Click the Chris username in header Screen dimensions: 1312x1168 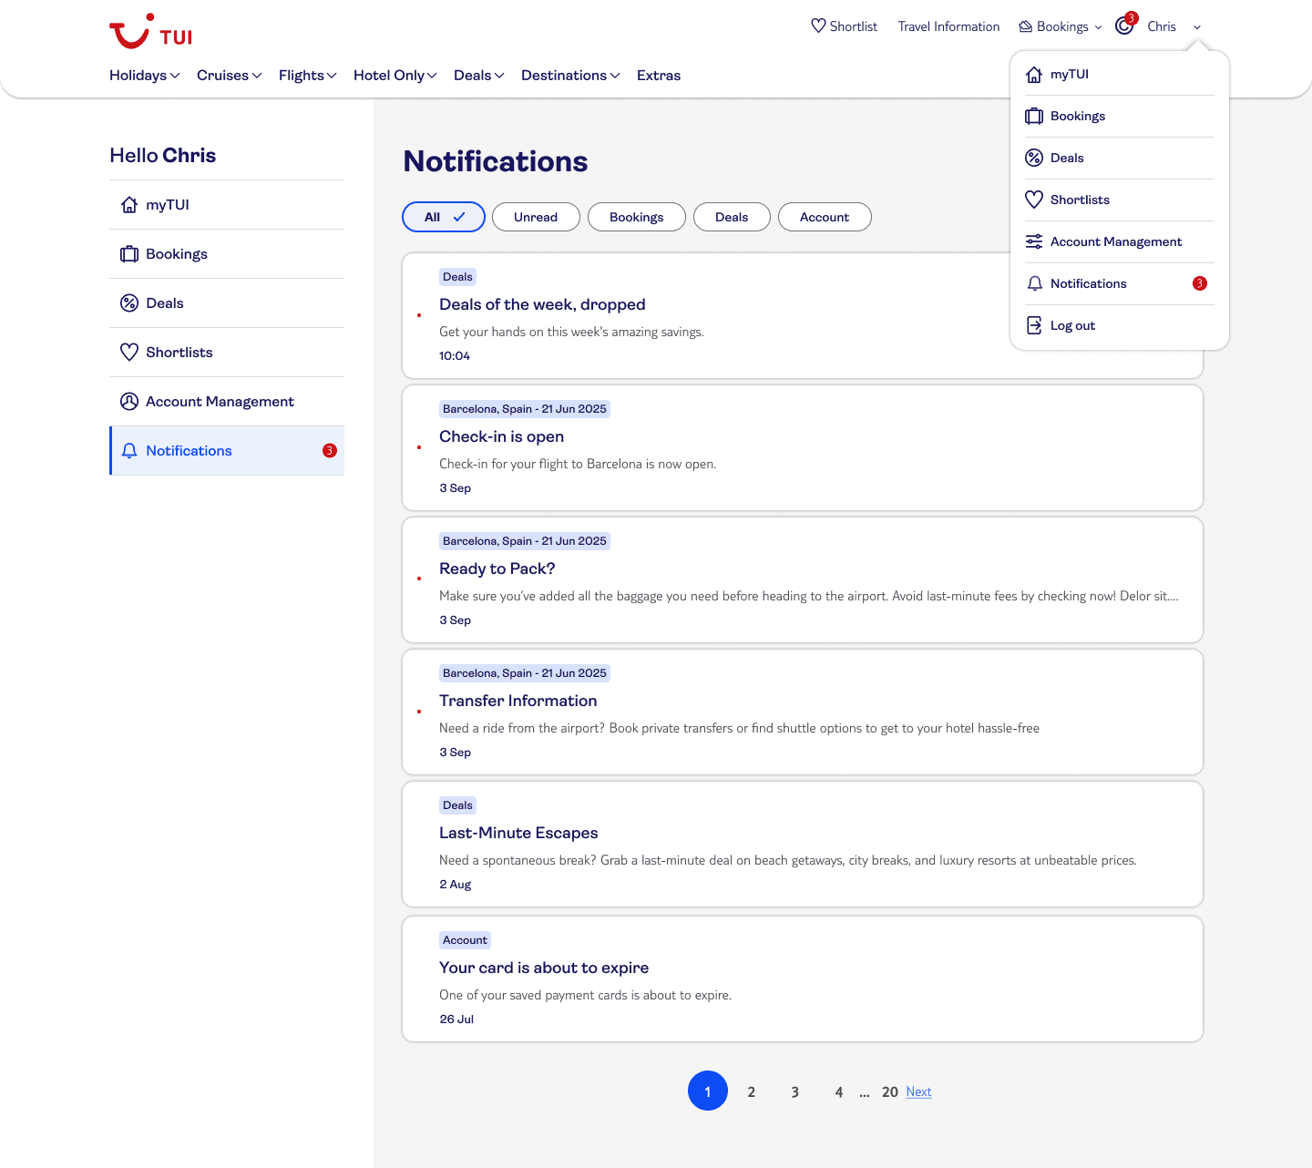coord(1162,26)
